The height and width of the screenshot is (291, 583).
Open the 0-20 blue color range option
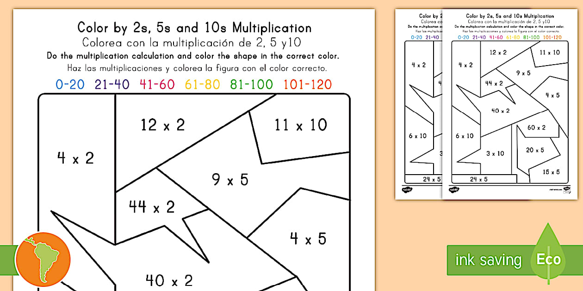pos(70,85)
